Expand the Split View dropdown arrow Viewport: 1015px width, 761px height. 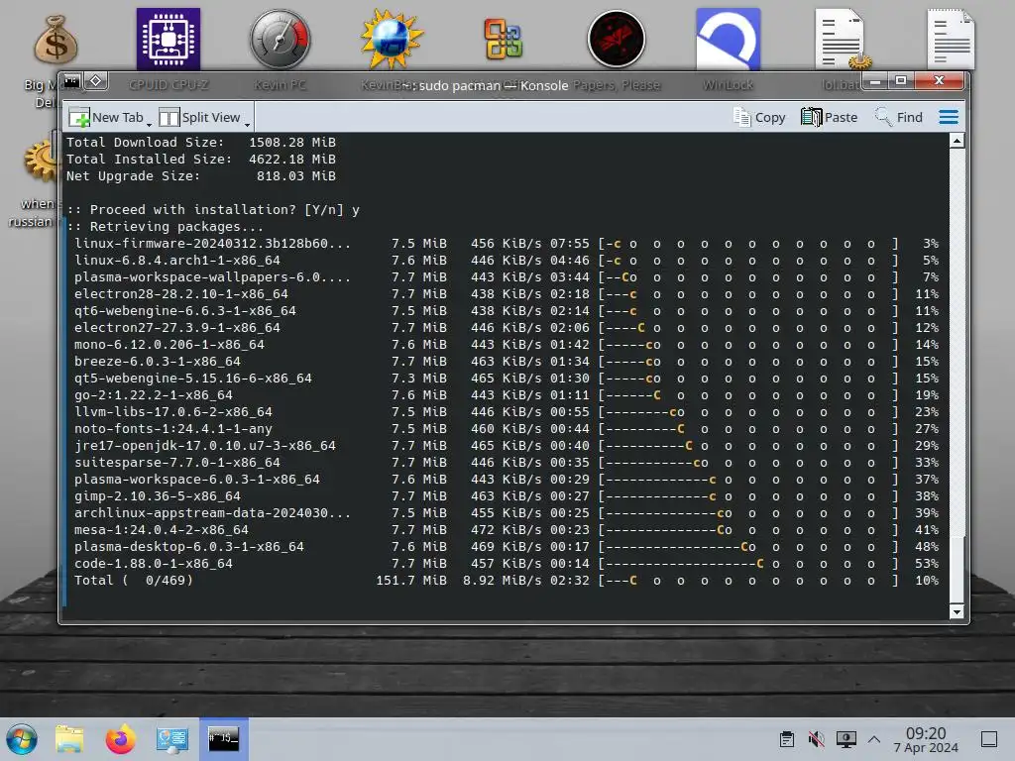[247, 123]
